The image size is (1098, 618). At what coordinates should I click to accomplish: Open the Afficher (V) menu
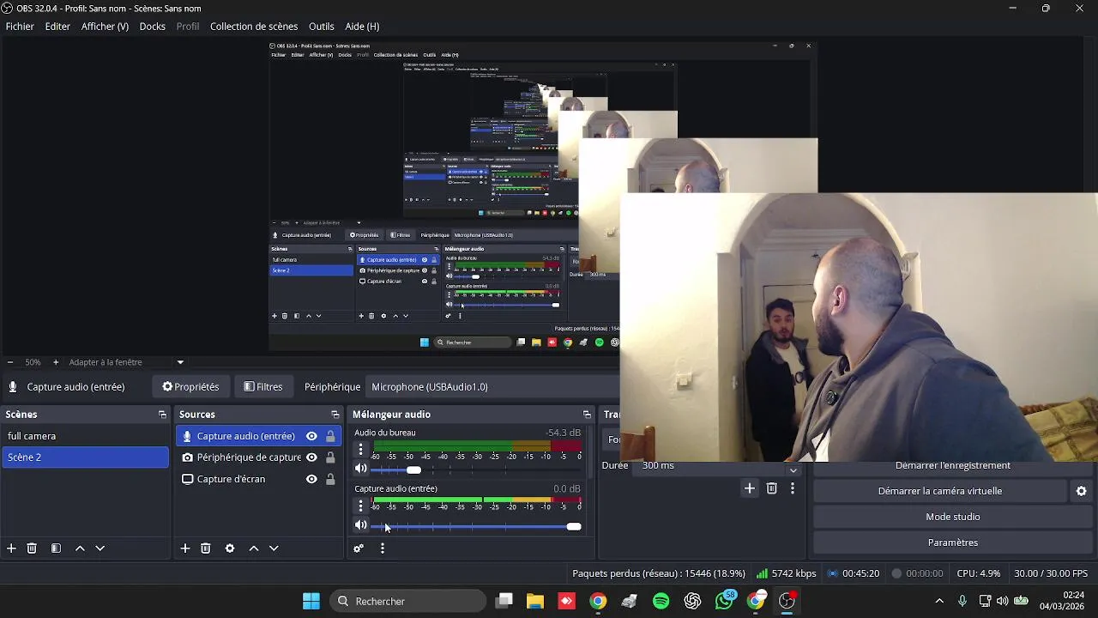pos(105,27)
